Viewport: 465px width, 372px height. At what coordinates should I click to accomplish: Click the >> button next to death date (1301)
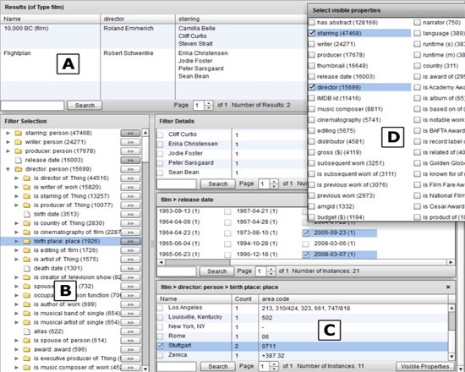click(130, 269)
